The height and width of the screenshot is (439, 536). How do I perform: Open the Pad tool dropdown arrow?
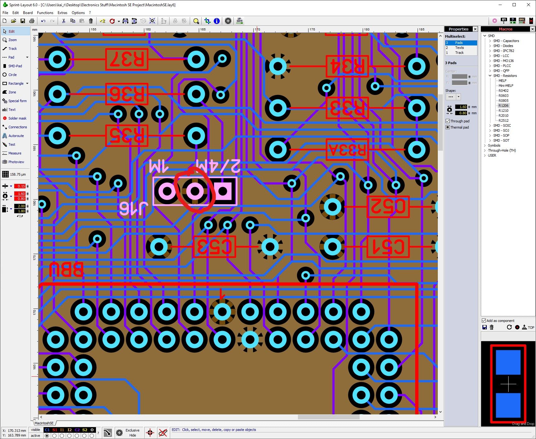click(x=27, y=57)
